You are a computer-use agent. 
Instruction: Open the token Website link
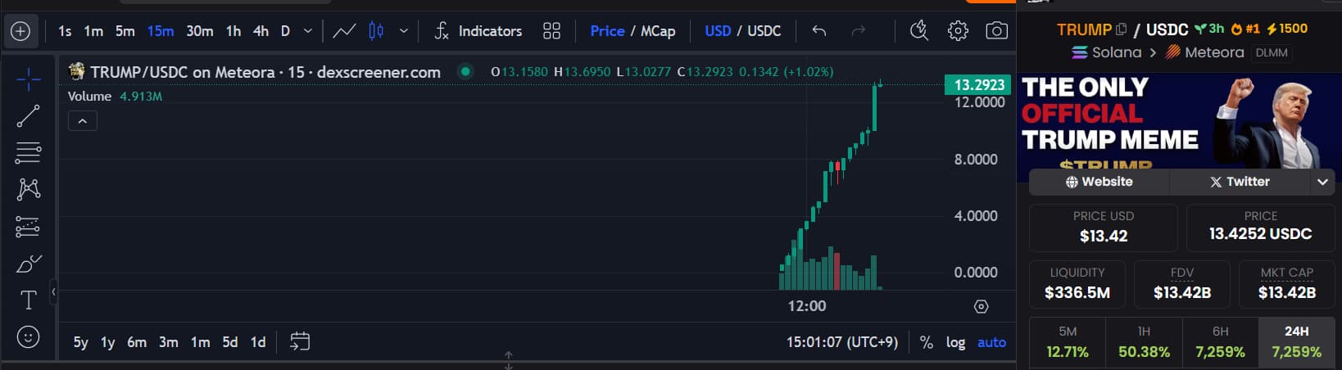click(1099, 182)
